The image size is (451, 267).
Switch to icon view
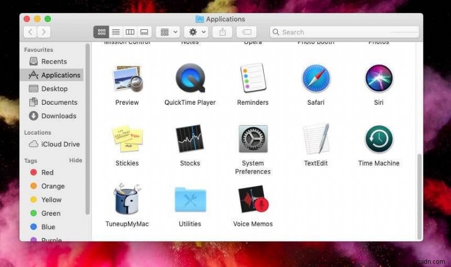click(101, 32)
